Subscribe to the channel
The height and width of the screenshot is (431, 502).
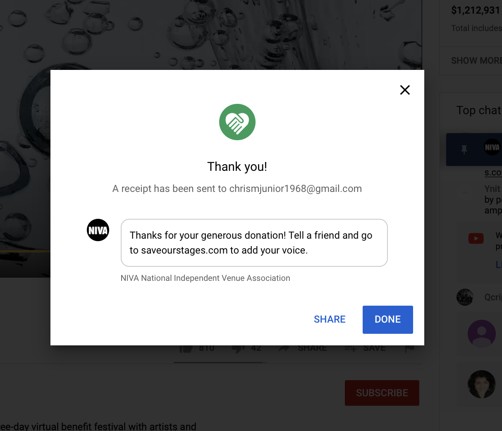point(382,393)
